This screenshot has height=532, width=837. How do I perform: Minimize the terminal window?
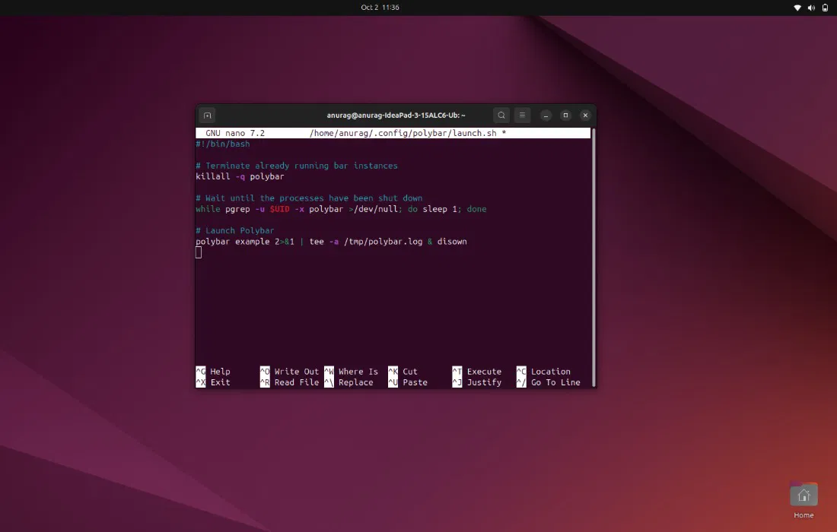546,116
